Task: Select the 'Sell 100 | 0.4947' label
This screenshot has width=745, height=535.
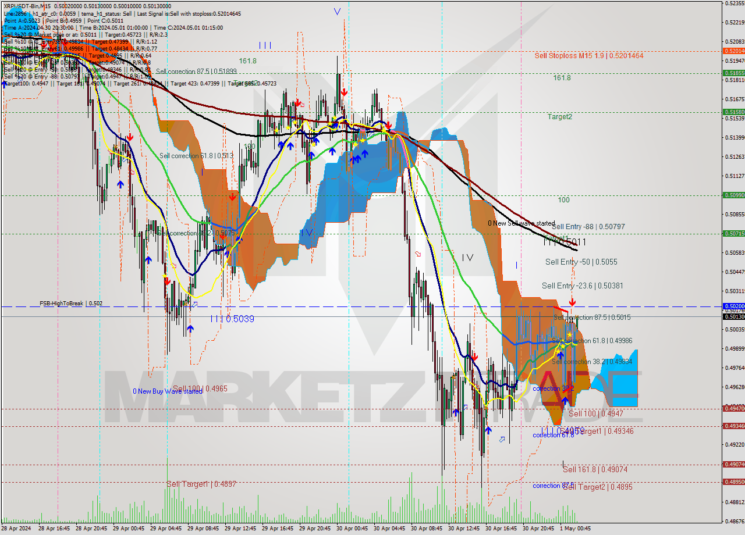Action: (x=596, y=413)
